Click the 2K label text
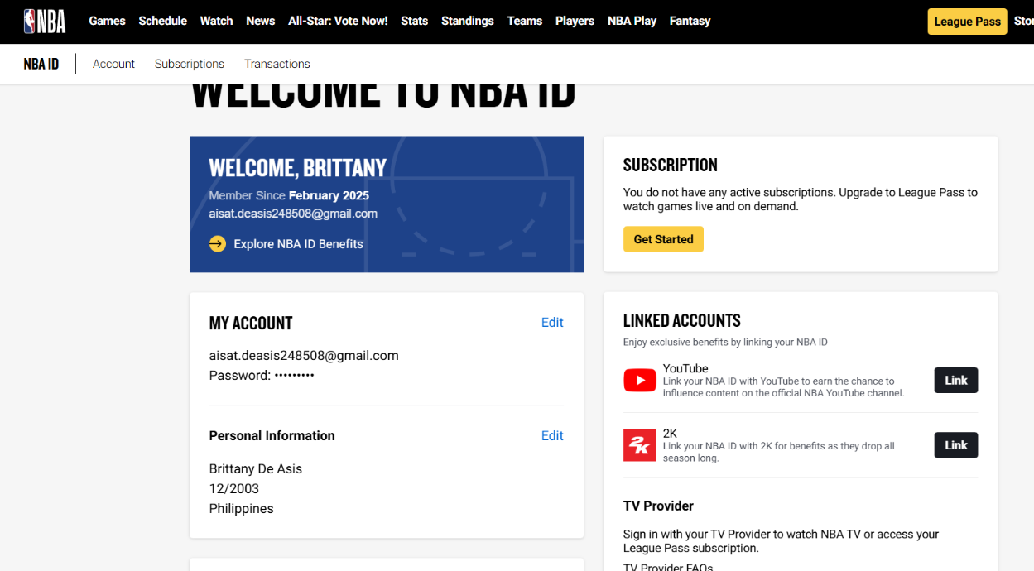 (x=671, y=433)
